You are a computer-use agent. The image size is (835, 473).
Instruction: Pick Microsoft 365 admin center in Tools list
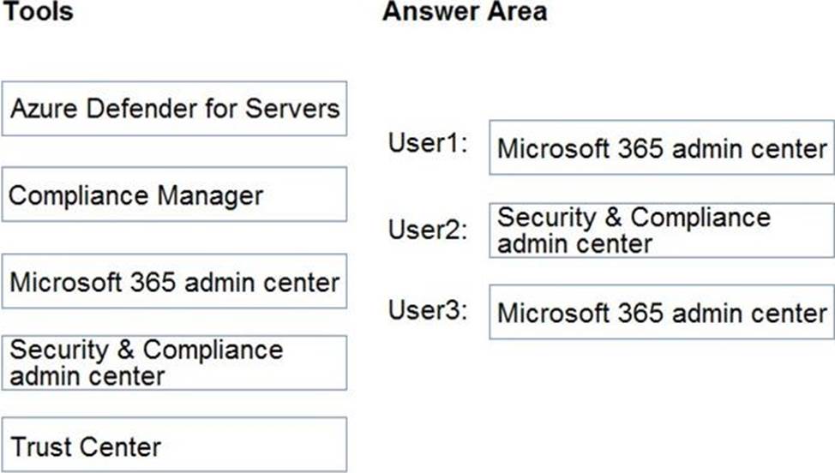point(174,281)
